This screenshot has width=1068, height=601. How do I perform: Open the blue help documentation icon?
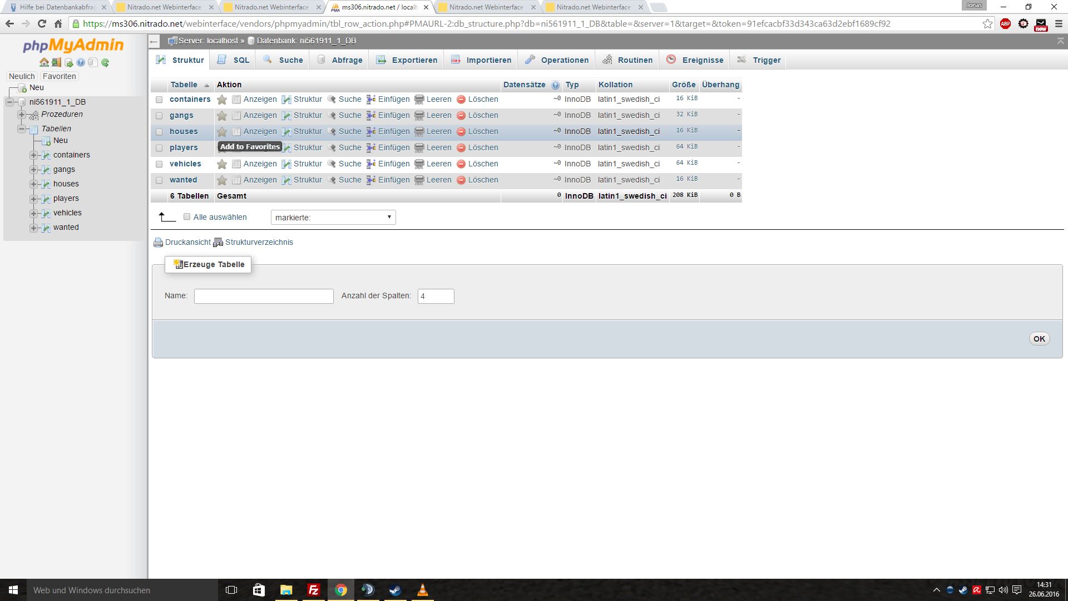click(81, 63)
